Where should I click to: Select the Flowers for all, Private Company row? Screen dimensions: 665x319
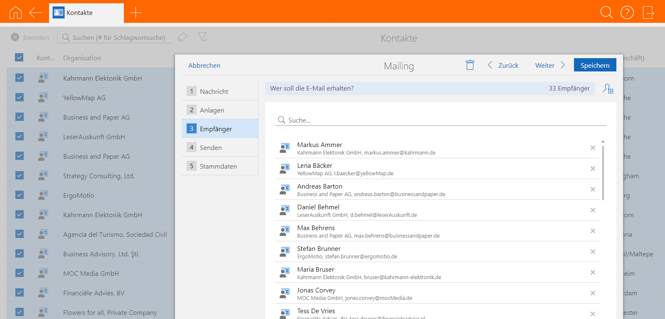tap(91, 312)
